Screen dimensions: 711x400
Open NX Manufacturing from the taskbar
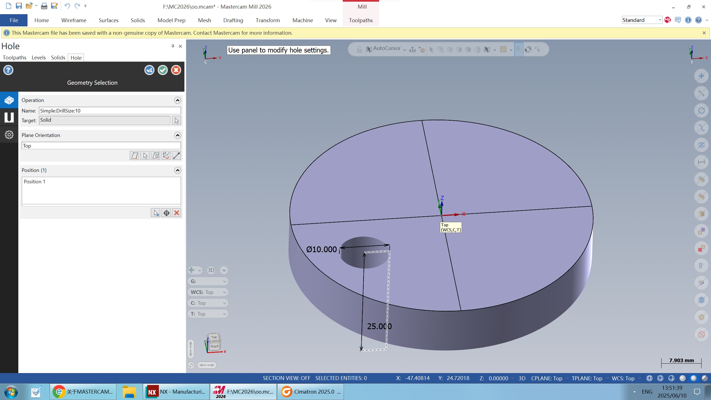[176, 392]
